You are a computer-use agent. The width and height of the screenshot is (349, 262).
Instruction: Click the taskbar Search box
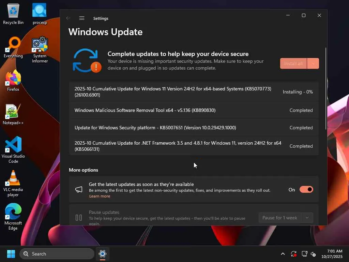click(57, 254)
